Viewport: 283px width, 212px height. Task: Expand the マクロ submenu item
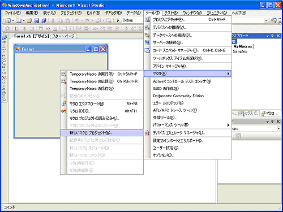click(188, 73)
